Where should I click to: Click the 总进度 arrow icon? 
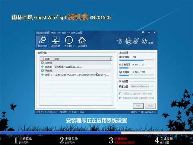pos(42,67)
